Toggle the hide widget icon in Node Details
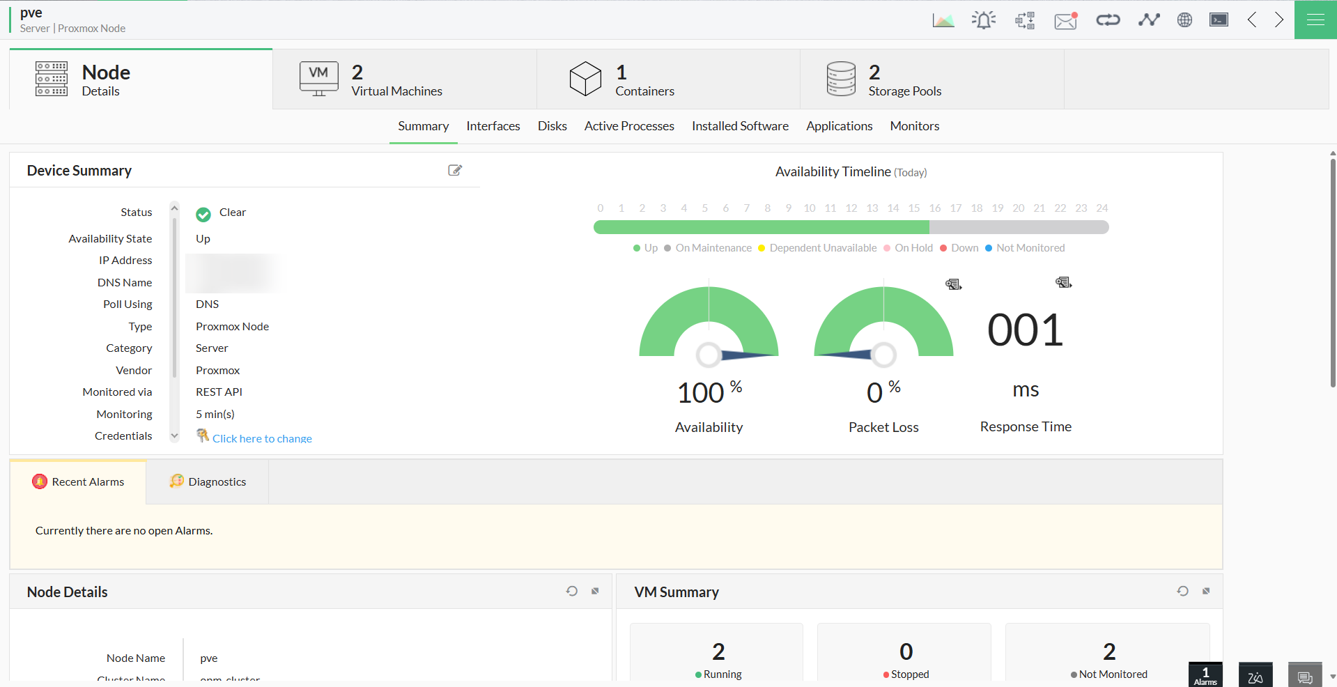Image resolution: width=1337 pixels, height=687 pixels. click(594, 591)
